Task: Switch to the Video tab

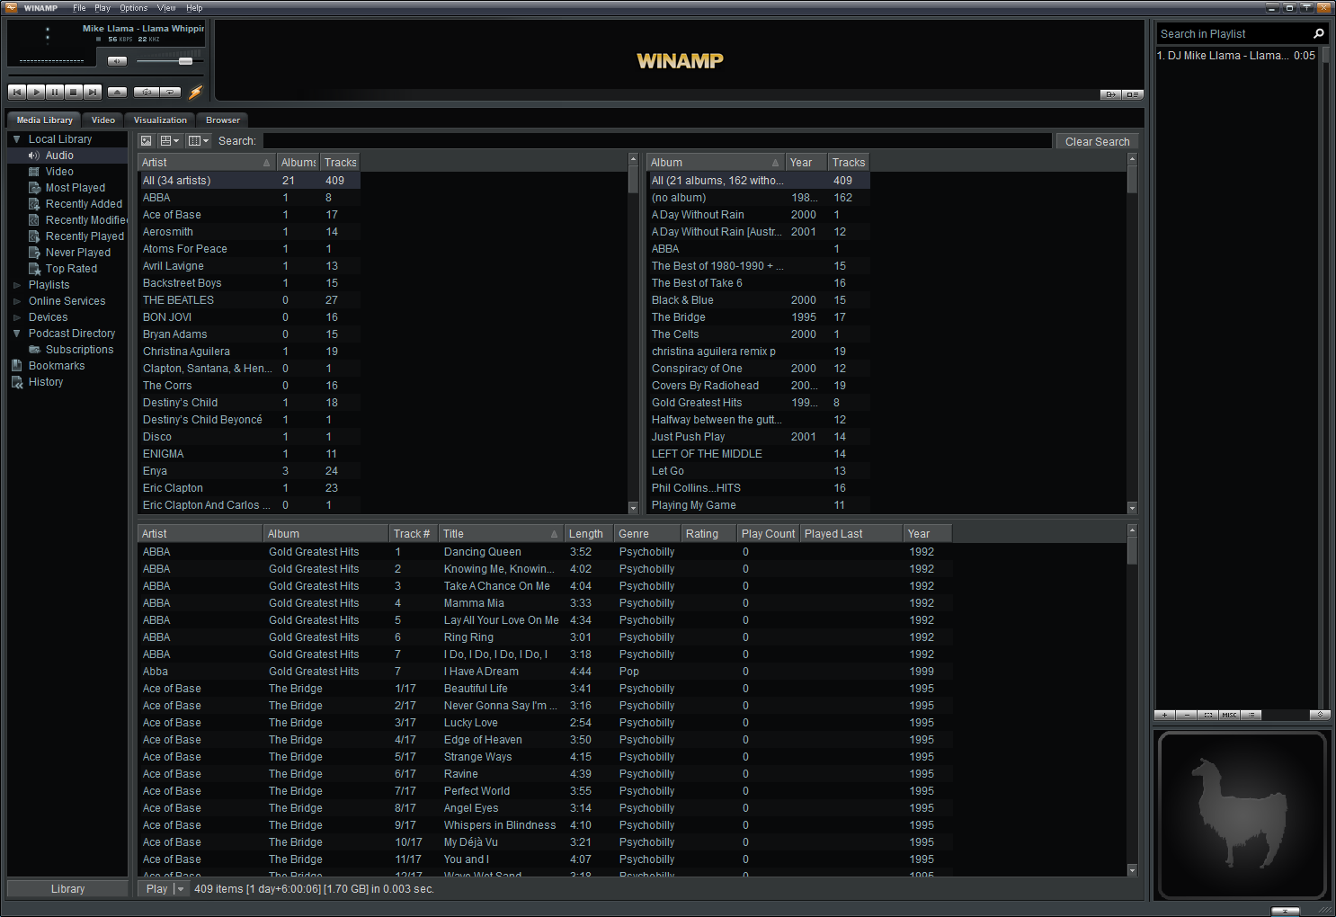Action: pyautogui.click(x=103, y=120)
